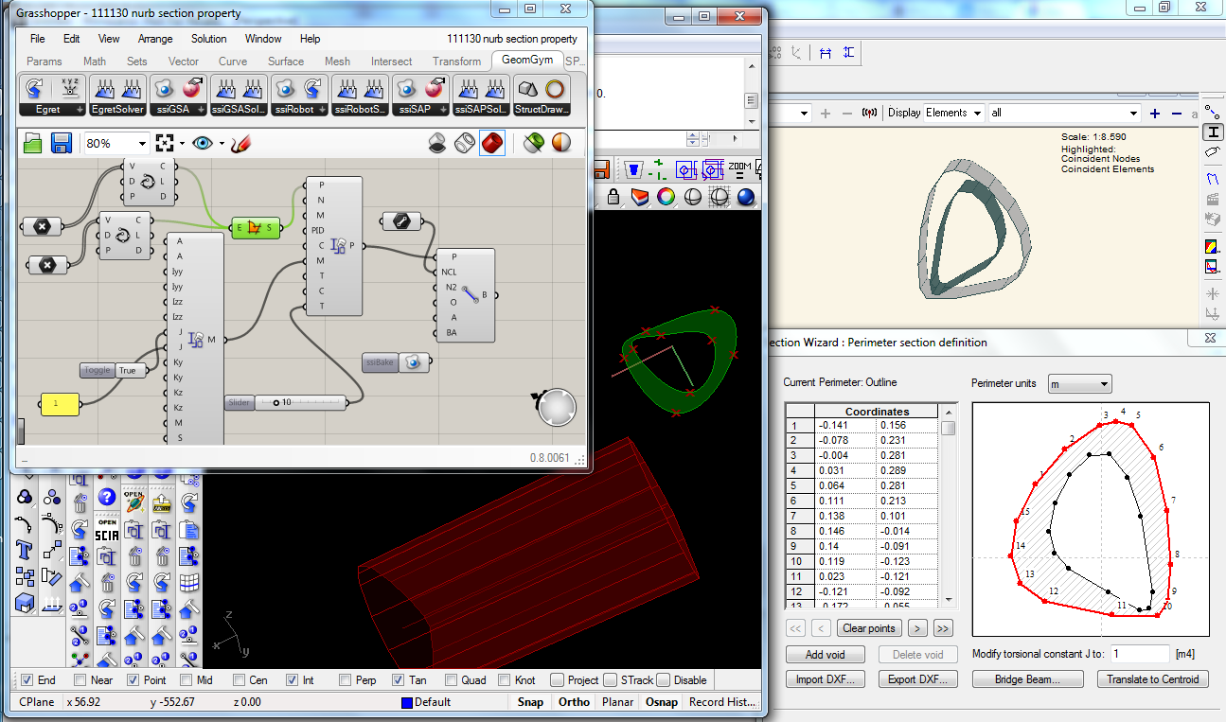Open the 80% zoom level dropdown
The image size is (1226, 722).
pos(142,144)
